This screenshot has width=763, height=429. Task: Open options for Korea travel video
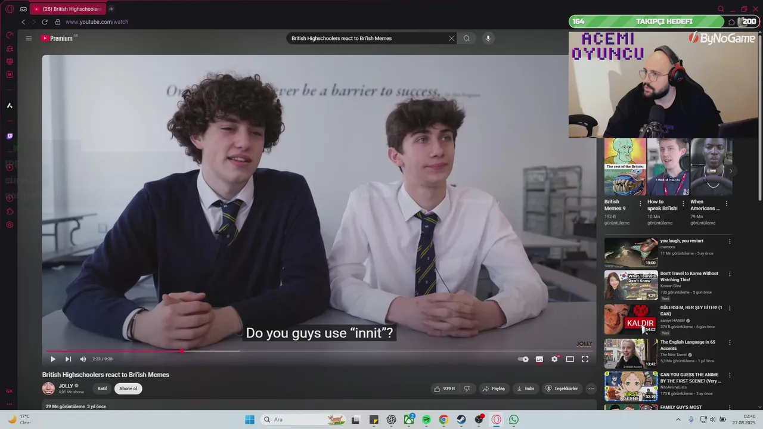click(730, 274)
